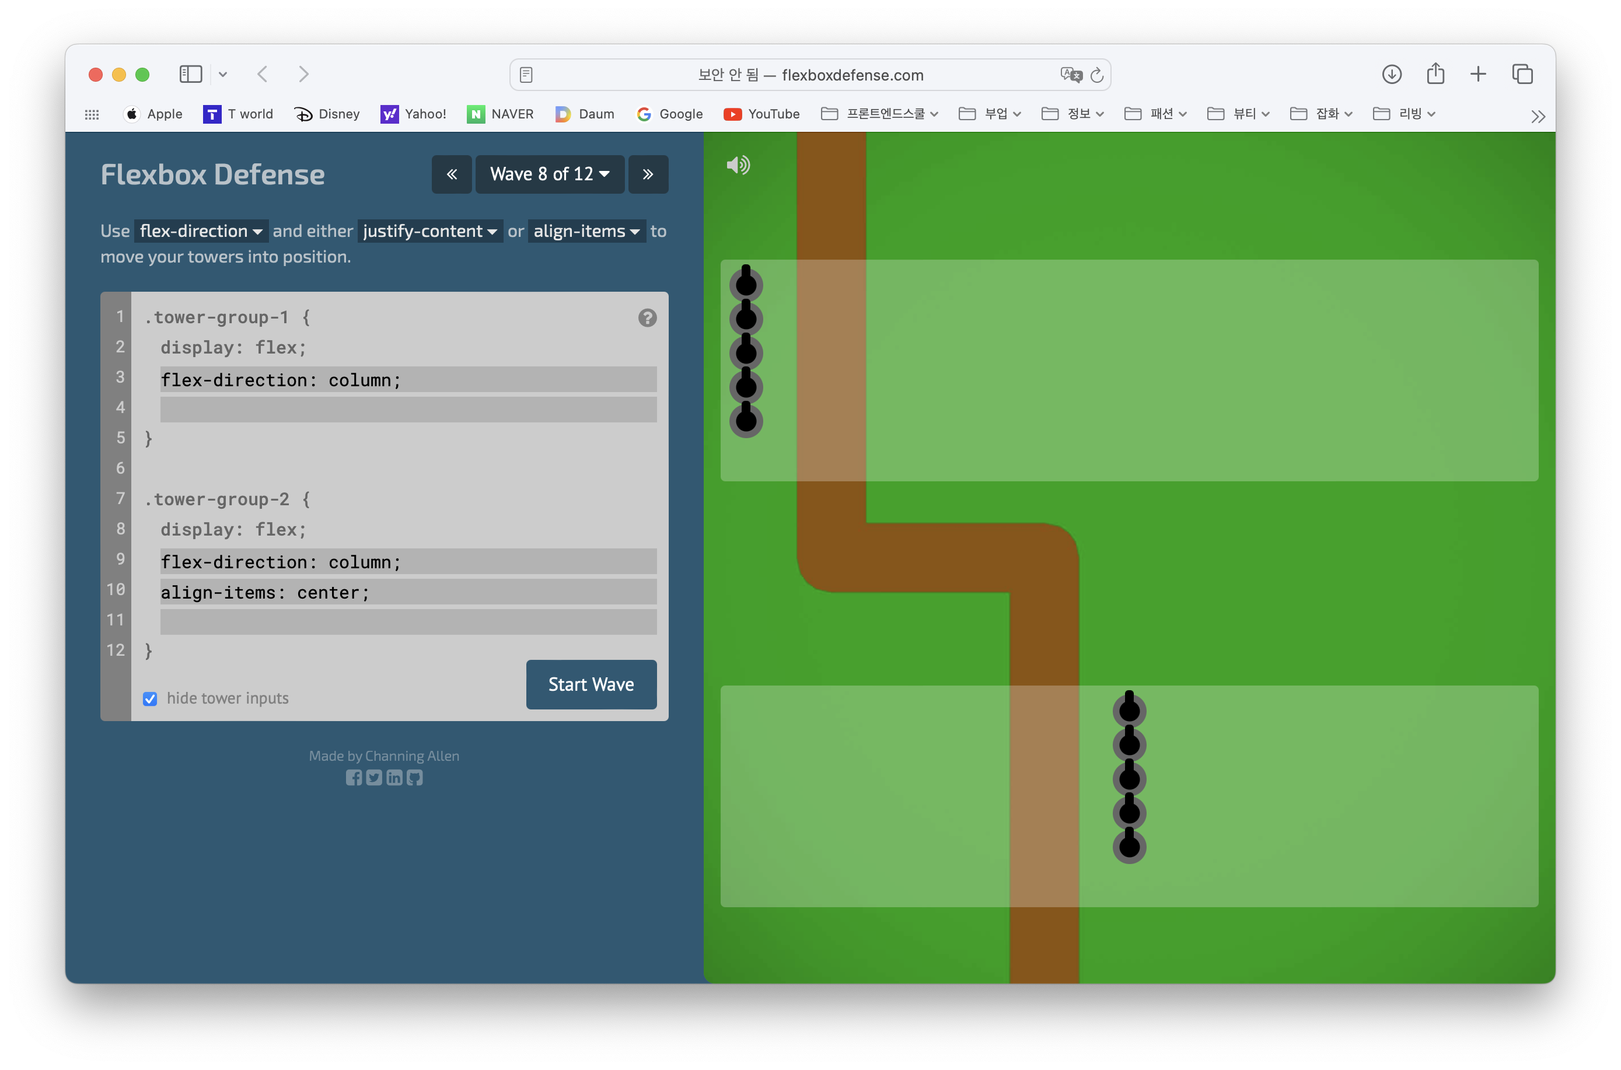1621x1070 pixels.
Task: Go to previous wave with double-left arrow
Action: coord(451,174)
